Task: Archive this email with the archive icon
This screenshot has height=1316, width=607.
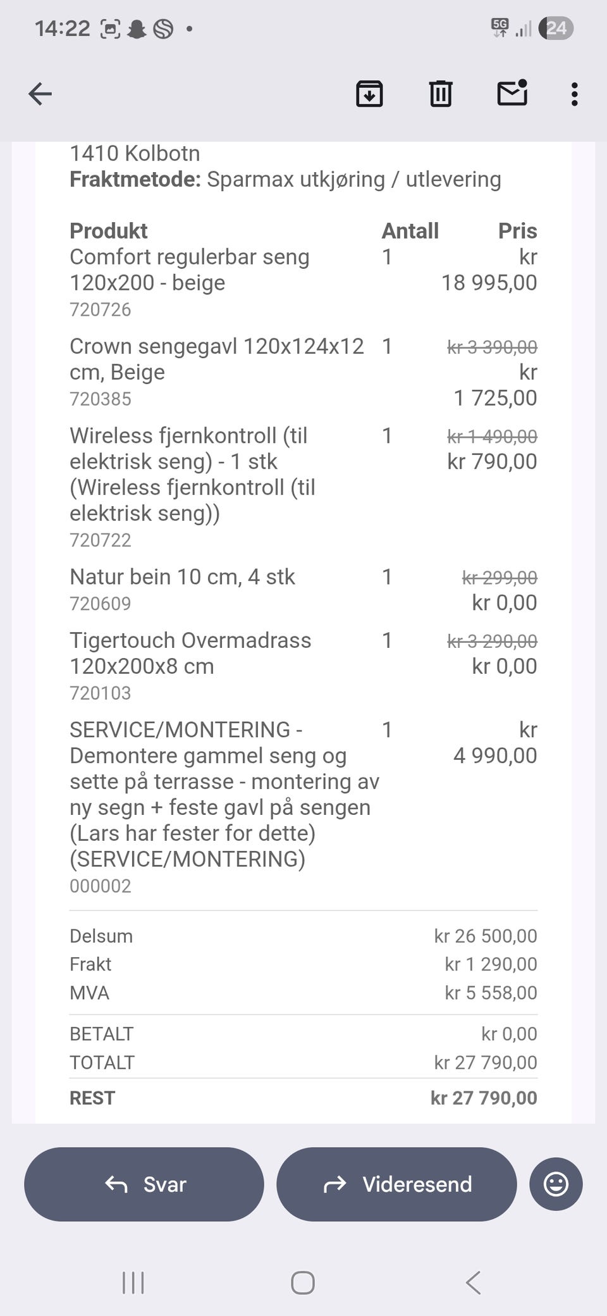Action: pos(369,94)
